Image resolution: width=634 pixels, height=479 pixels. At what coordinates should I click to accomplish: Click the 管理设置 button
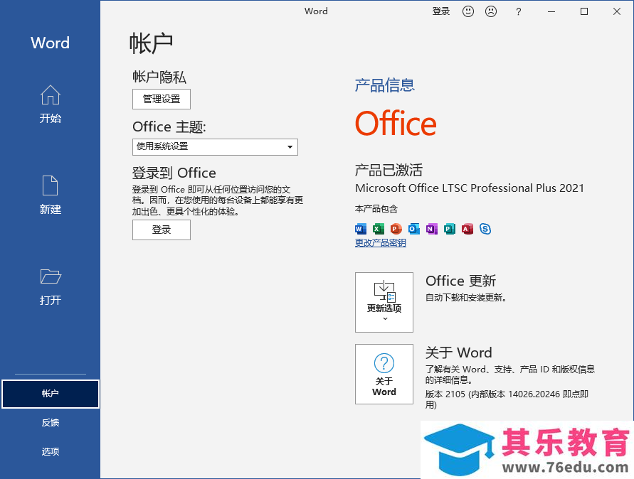pos(162,99)
